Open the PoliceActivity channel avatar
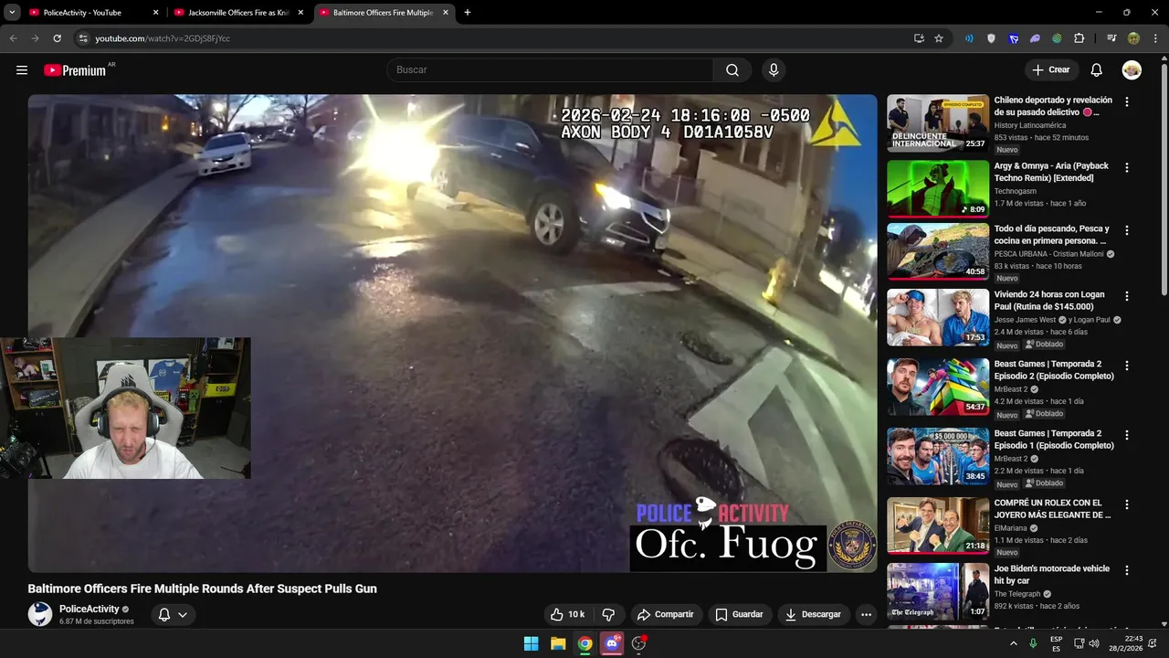Viewport: 1169px width, 658px height. tap(40, 614)
